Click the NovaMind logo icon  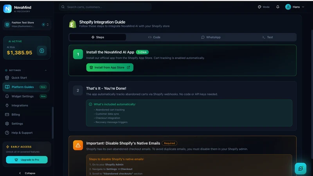[x=7, y=9]
